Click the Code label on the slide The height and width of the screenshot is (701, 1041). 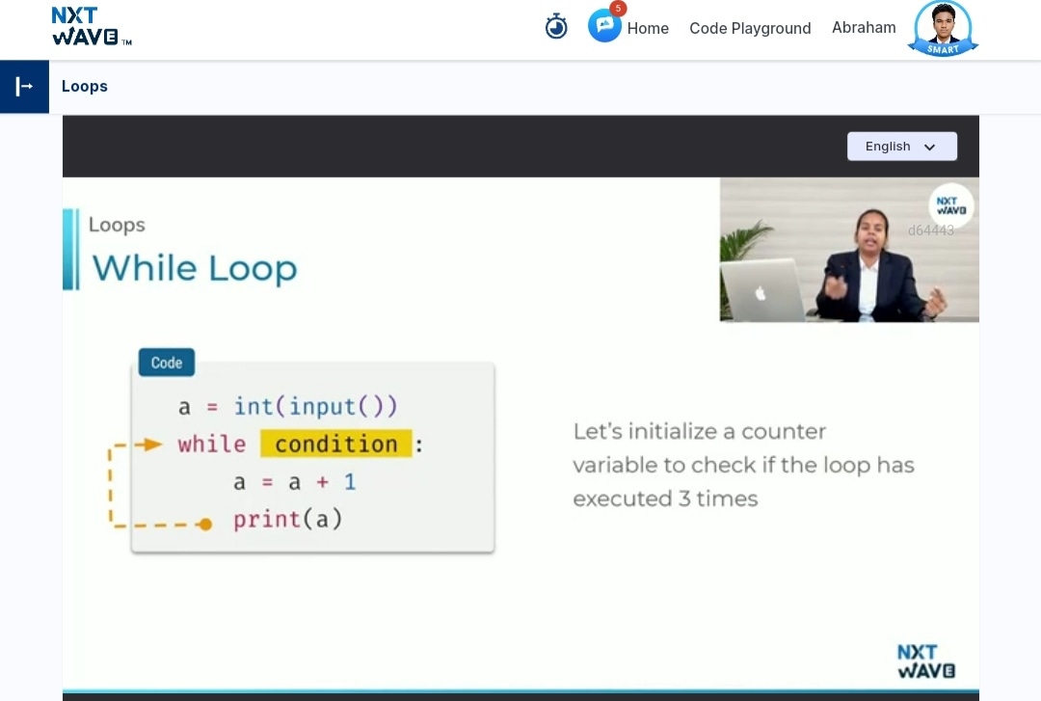pos(167,363)
